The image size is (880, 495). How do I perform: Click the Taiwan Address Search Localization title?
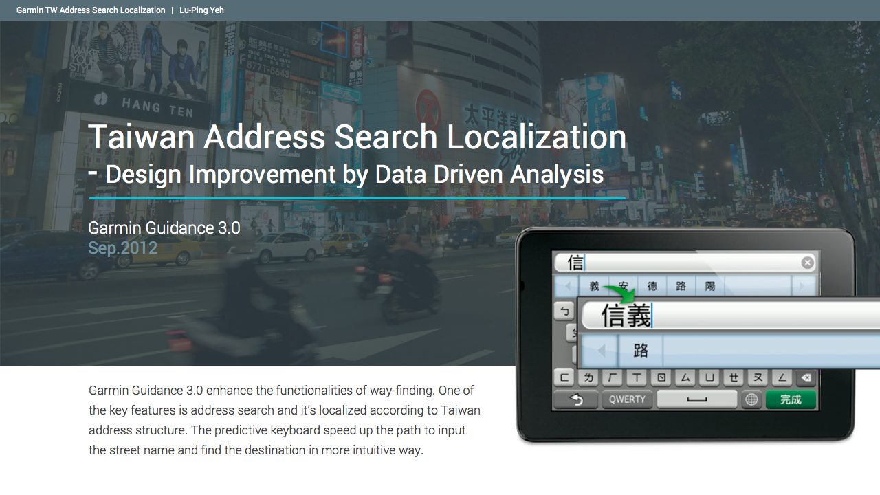click(x=357, y=137)
